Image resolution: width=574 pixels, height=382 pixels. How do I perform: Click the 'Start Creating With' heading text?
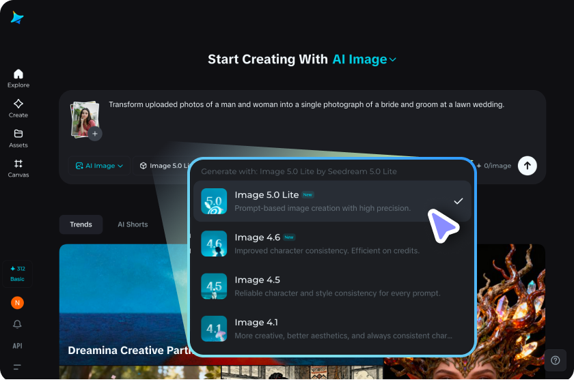(x=268, y=59)
